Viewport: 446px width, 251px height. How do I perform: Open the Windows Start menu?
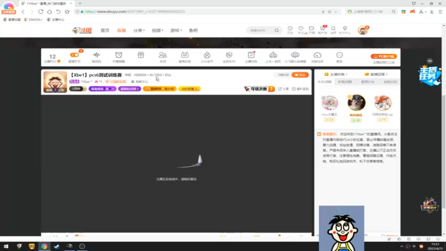6,247
